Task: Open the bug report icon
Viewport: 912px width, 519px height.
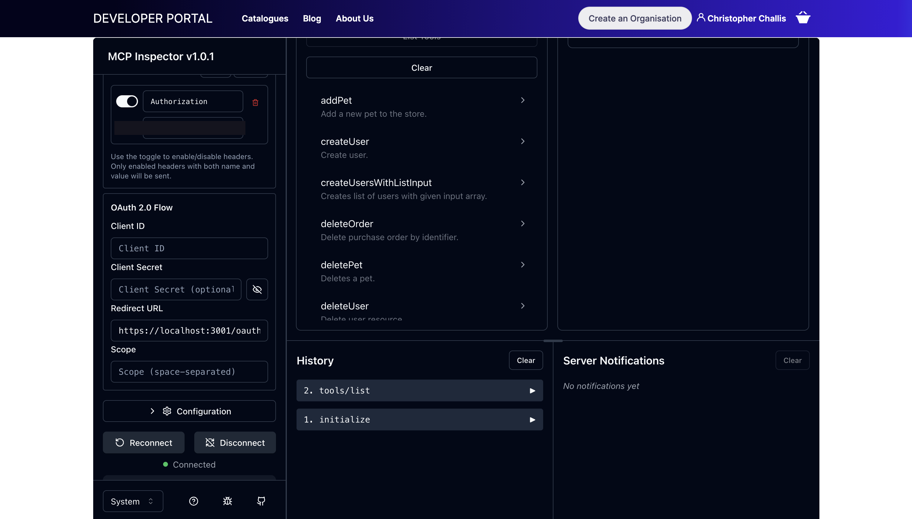Action: pyautogui.click(x=228, y=501)
